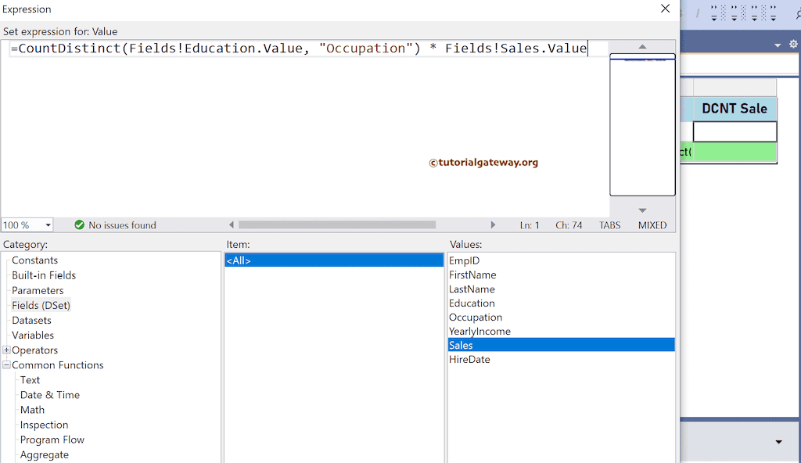
Task: Close the Expression dialog
Action: pos(665,9)
